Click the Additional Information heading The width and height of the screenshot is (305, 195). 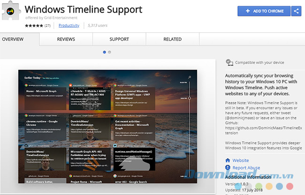point(248,177)
